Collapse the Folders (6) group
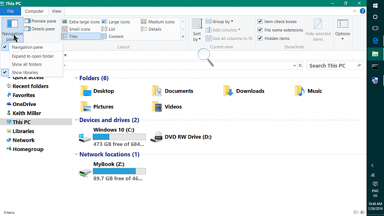This screenshot has height=216, width=384. tap(76, 78)
